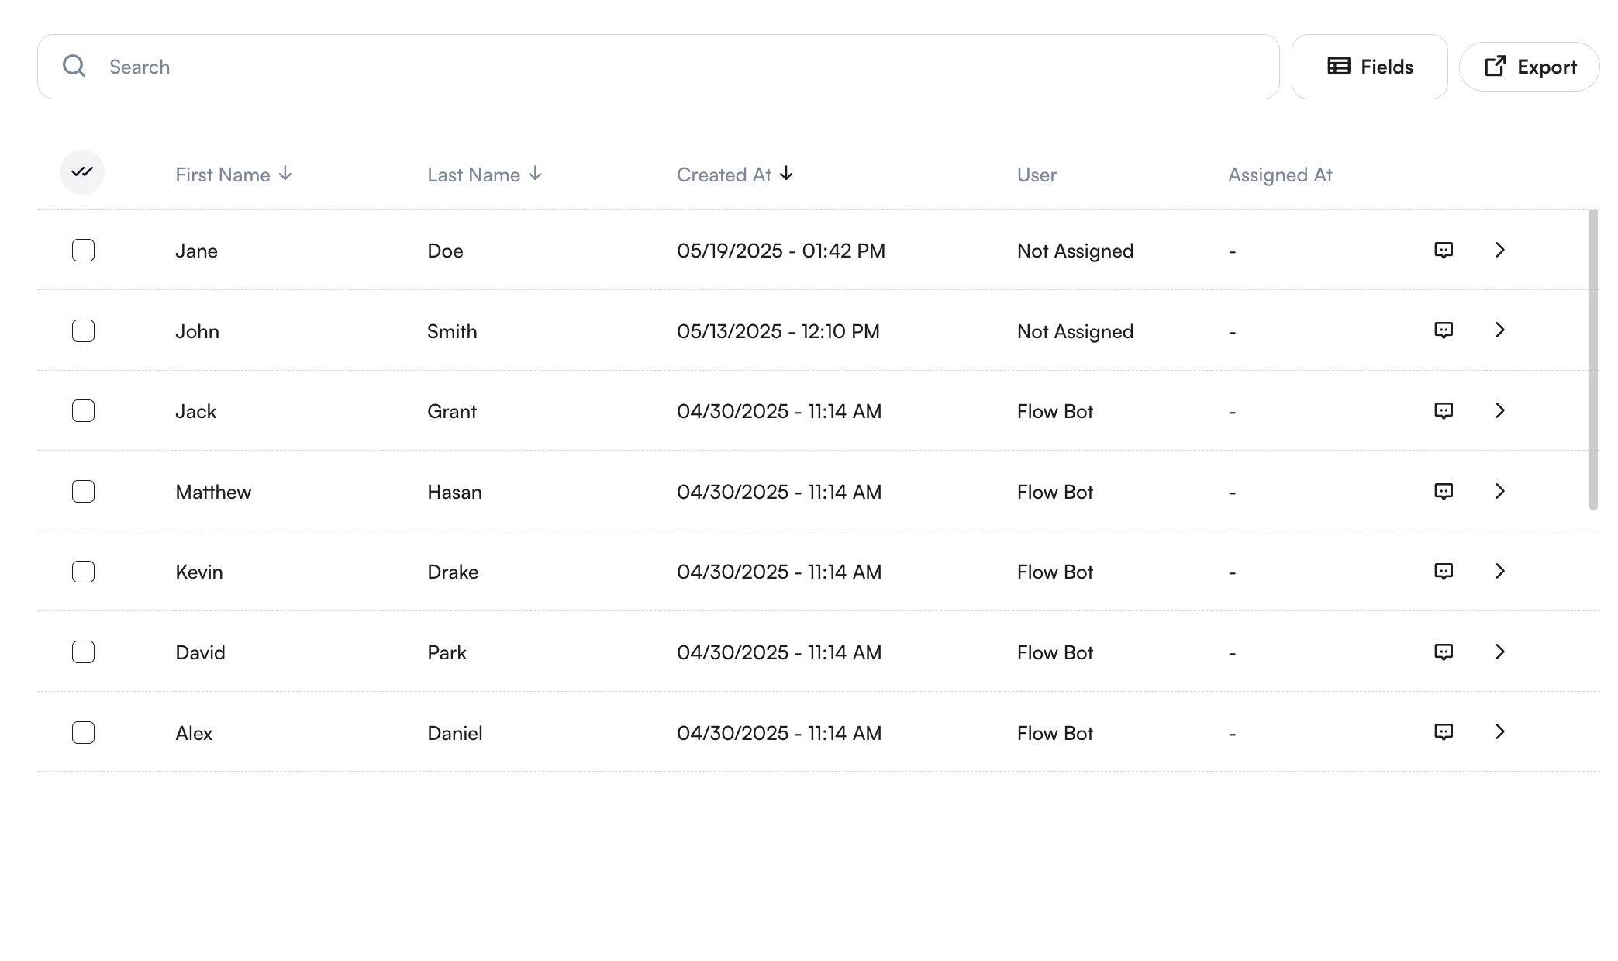This screenshot has width=1618, height=961.
Task: Check the box for Jane Doe
Action: pyautogui.click(x=83, y=251)
